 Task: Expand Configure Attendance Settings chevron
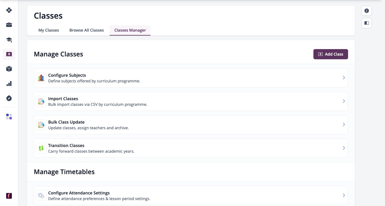(x=344, y=195)
